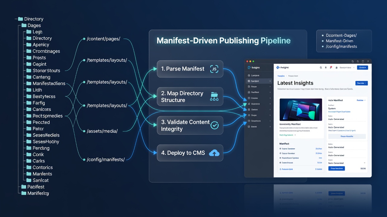The width and height of the screenshot is (387, 217).
Task: Click the folder icon beside Canteng
Action: (29, 77)
